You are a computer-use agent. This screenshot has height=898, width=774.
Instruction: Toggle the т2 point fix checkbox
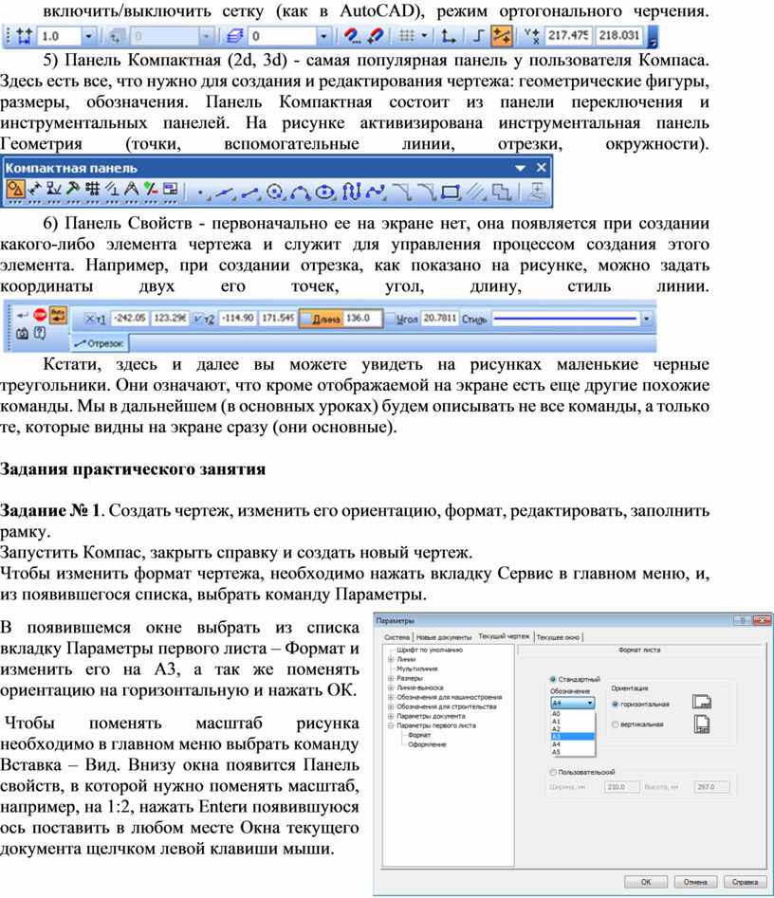[x=197, y=319]
